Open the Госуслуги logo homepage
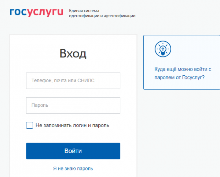 [36, 13]
